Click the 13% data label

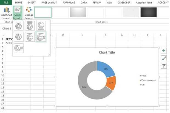pos(111,83)
